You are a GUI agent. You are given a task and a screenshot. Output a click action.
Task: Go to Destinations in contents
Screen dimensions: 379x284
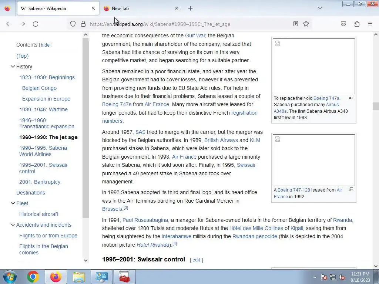coord(31,193)
